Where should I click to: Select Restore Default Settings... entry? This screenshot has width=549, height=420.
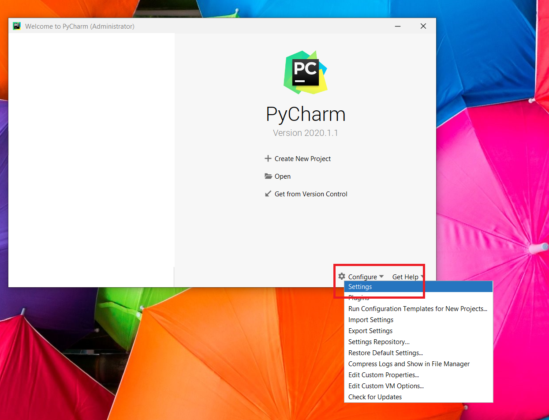[385, 353]
